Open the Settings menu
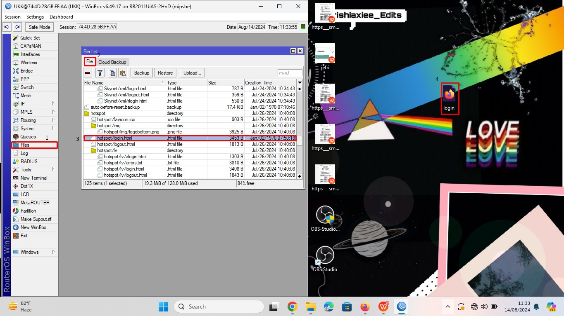The width and height of the screenshot is (564, 316). [35, 17]
